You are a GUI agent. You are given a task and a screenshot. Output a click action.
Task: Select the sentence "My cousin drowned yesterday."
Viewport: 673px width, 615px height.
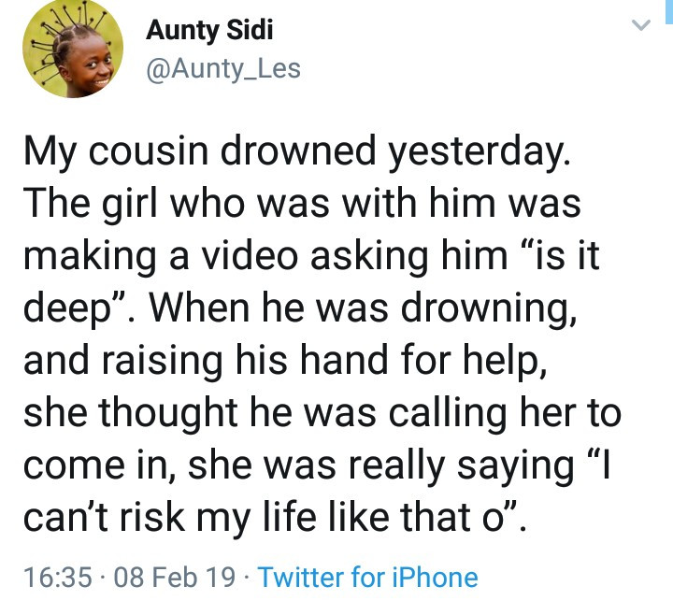click(297, 151)
